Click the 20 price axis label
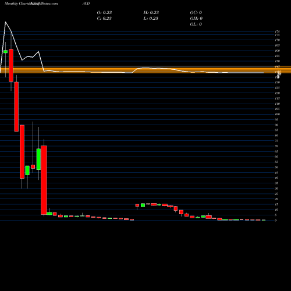291x291 pixels. [276, 199]
